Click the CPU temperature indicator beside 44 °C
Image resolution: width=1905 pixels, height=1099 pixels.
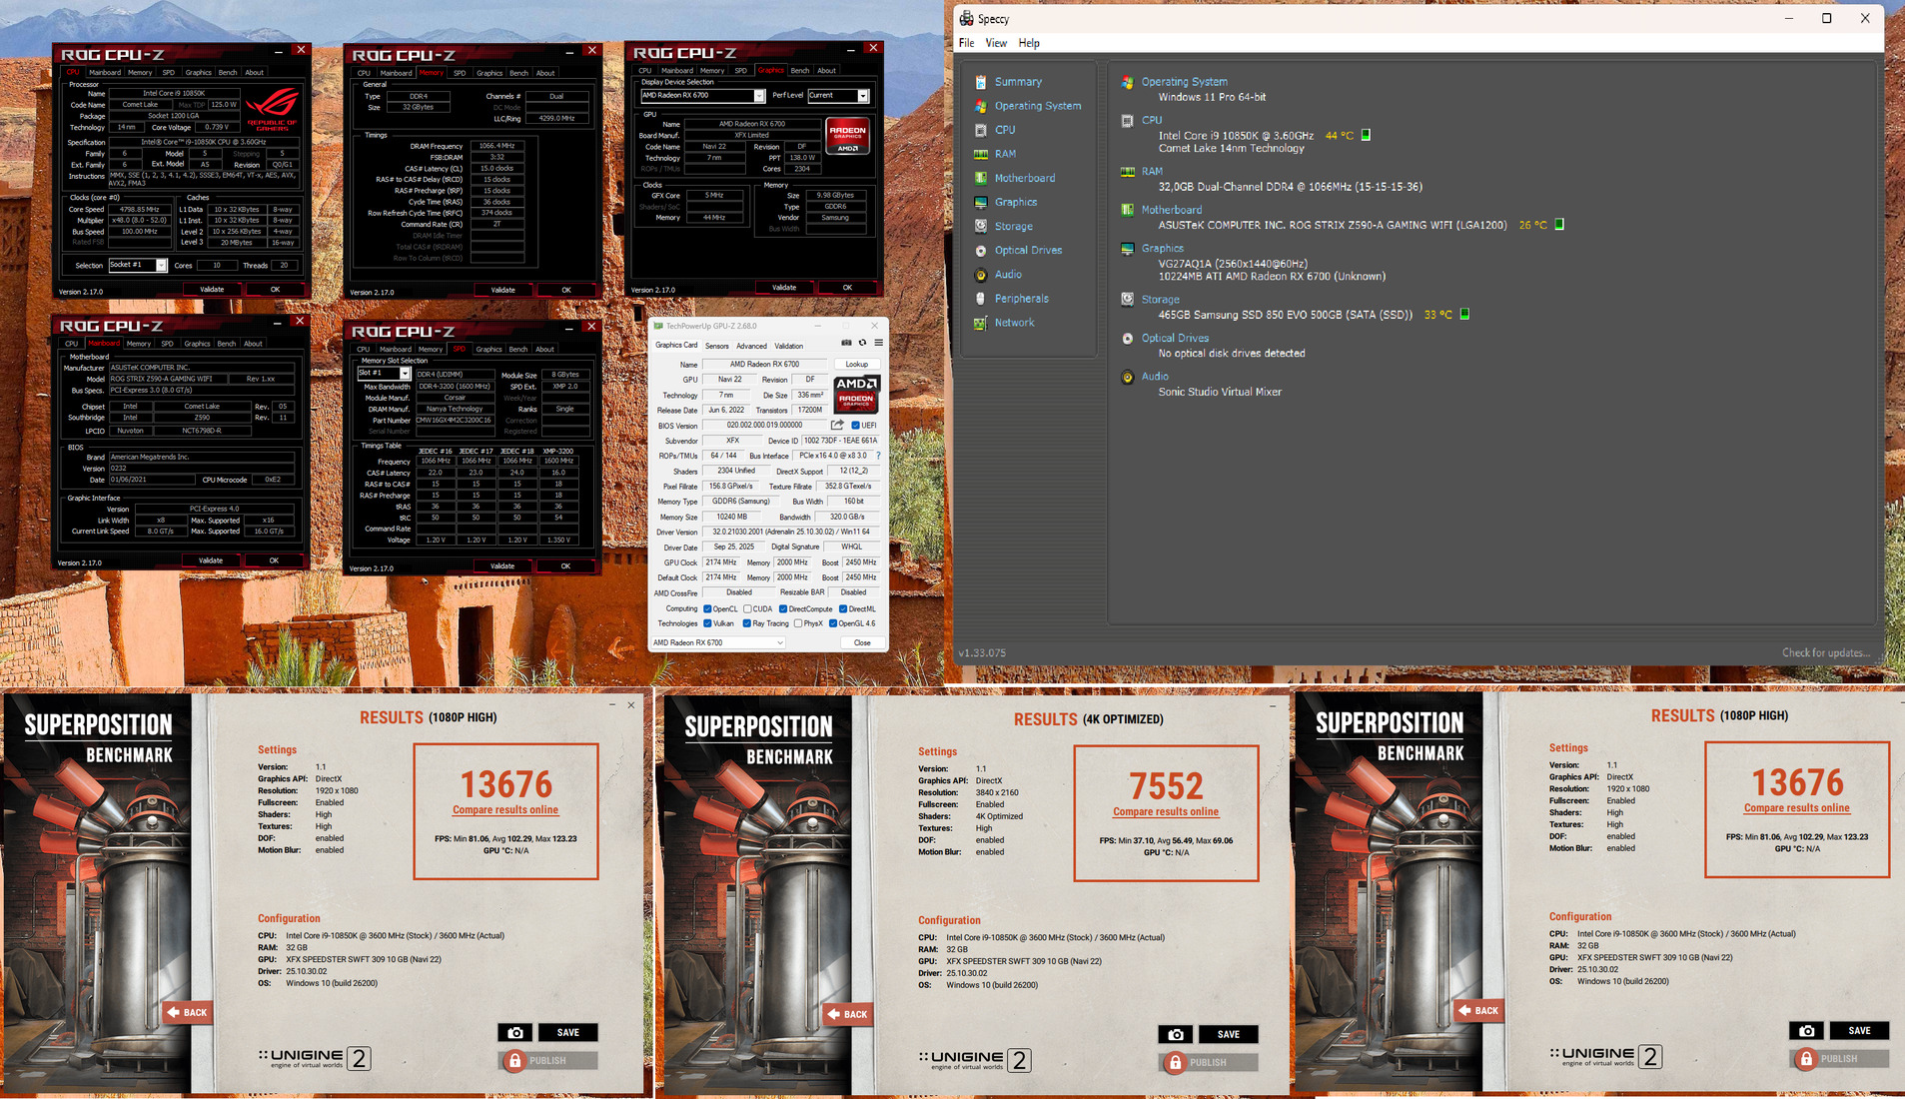[1367, 135]
